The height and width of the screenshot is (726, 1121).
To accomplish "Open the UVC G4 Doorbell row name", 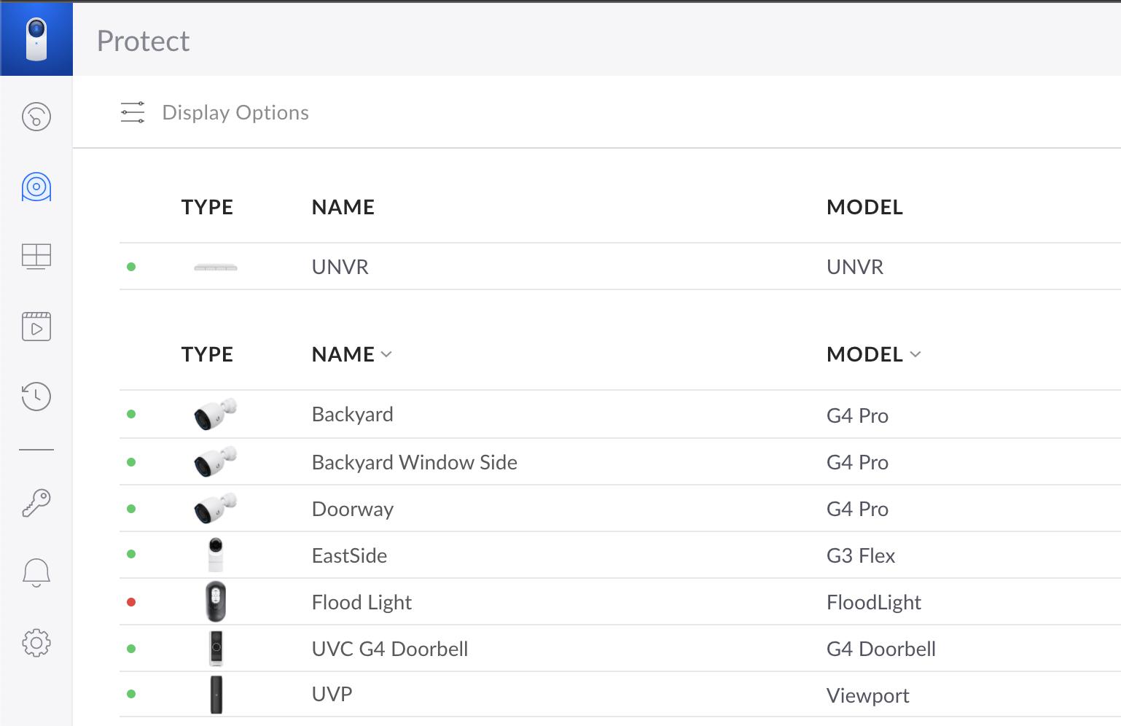I will (390, 649).
